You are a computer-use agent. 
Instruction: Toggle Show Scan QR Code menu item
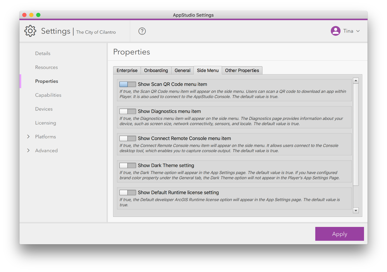pos(128,84)
